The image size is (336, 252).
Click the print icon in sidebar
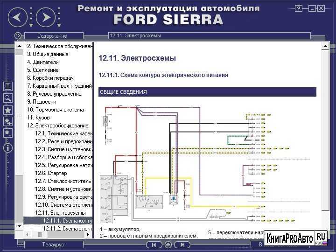pyautogui.click(x=8, y=86)
